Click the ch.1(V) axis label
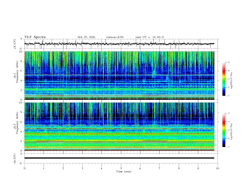Viewport: 245px width, 189px height. click(x=15, y=44)
